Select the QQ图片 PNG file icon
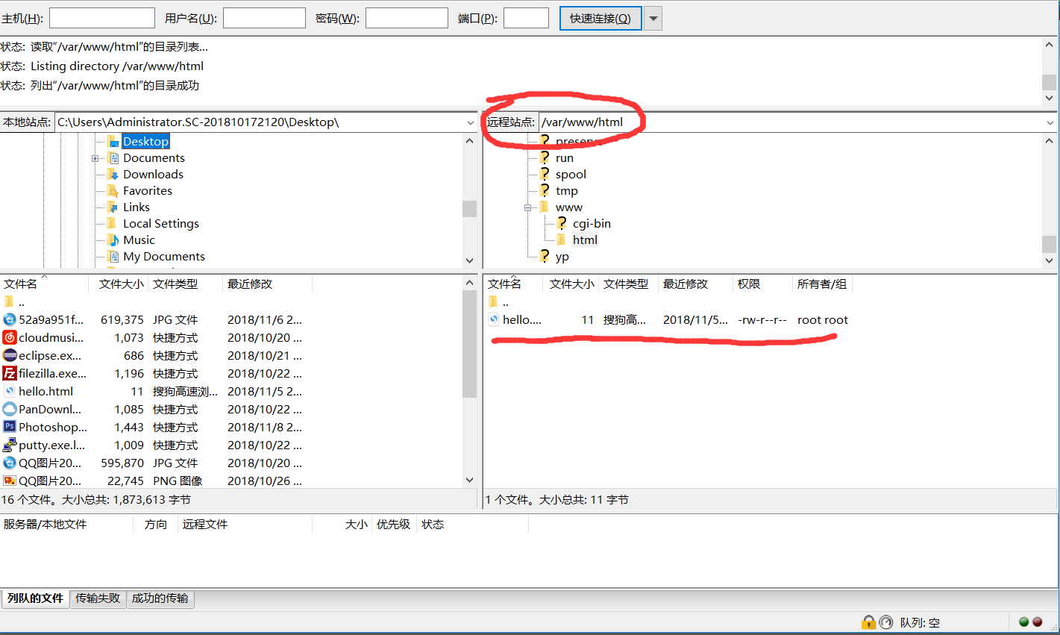Viewport: 1060px width, 635px height. tap(10, 481)
